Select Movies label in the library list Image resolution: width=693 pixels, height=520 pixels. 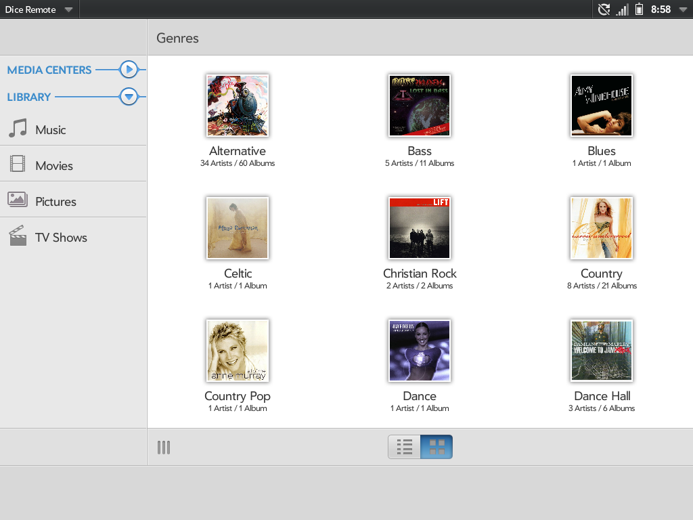tap(54, 166)
